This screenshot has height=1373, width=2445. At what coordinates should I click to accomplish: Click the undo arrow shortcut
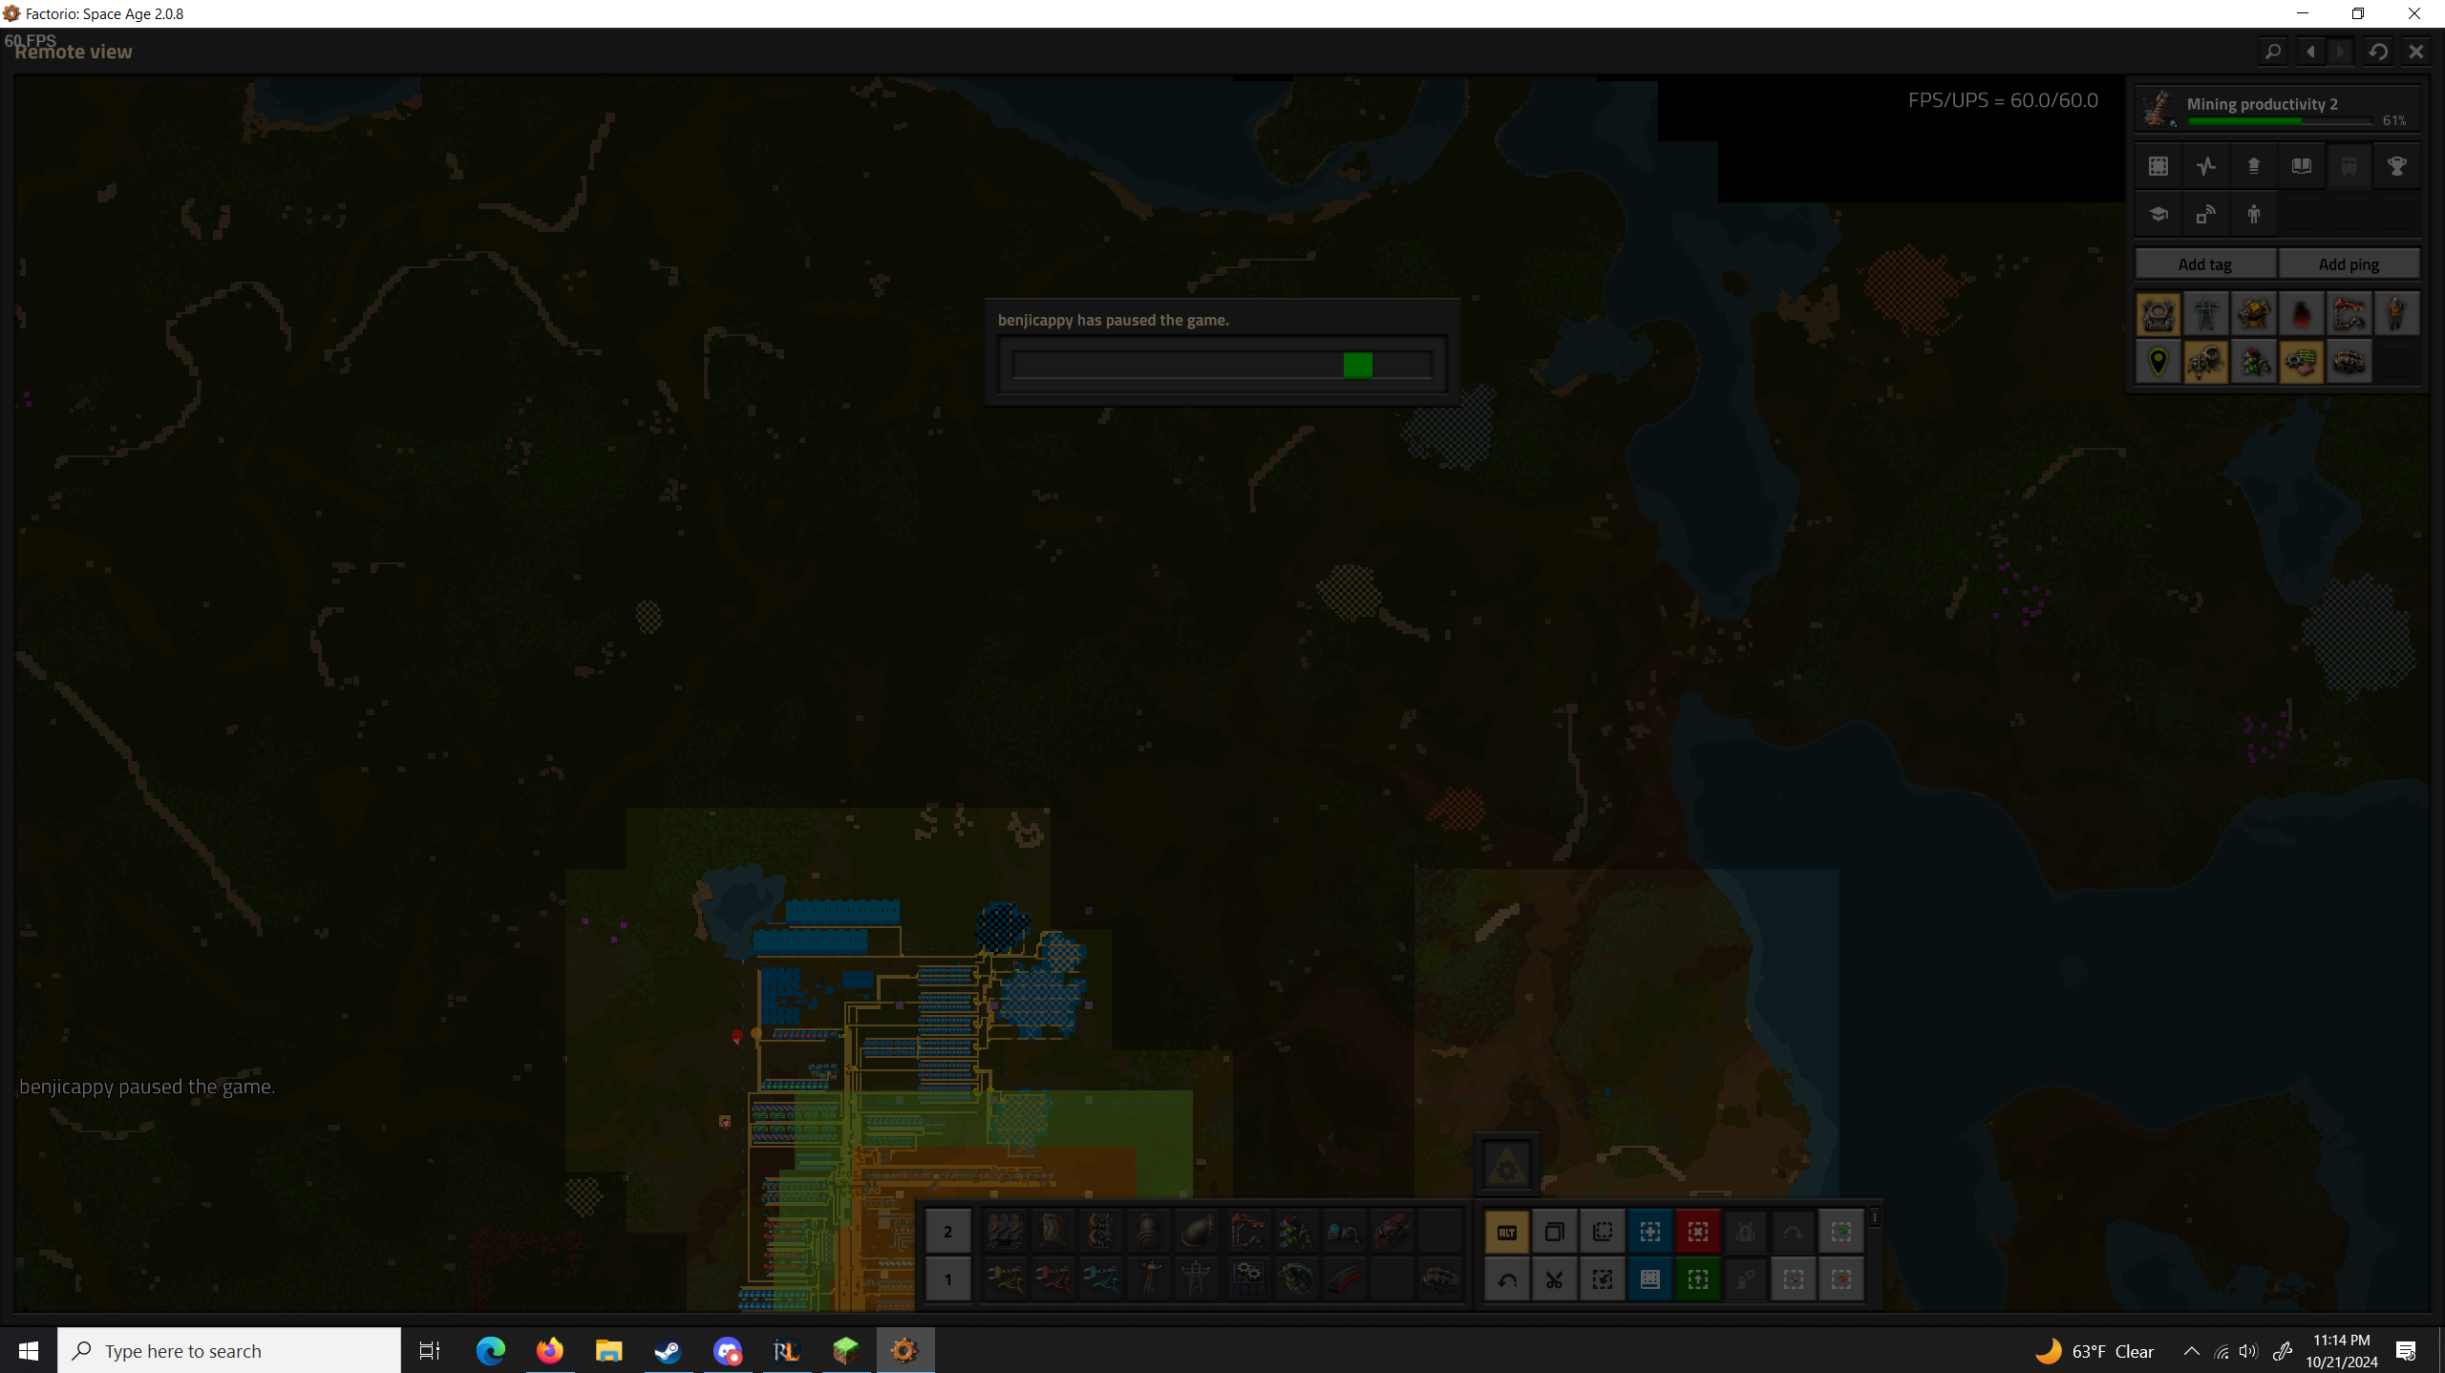coord(1506,1280)
